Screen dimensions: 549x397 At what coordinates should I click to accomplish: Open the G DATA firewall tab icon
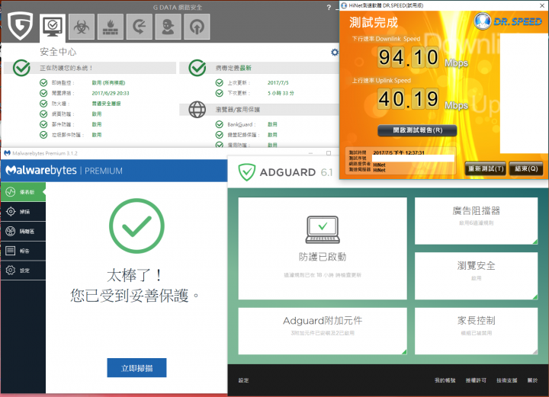pyautogui.click(x=111, y=27)
